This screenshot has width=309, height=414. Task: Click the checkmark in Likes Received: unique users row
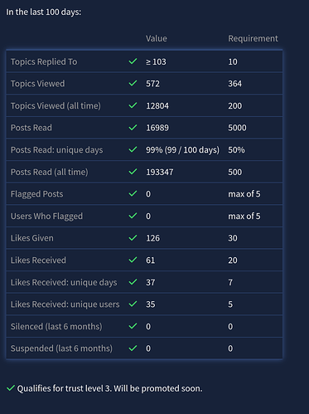tap(133, 304)
